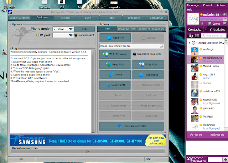
Task: Open the gsmpagl link under mdtuhin88 contact
Action: [213, 129]
